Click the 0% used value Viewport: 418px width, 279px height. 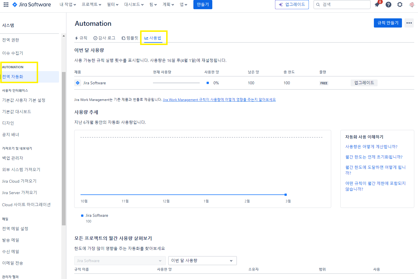[x=216, y=83]
